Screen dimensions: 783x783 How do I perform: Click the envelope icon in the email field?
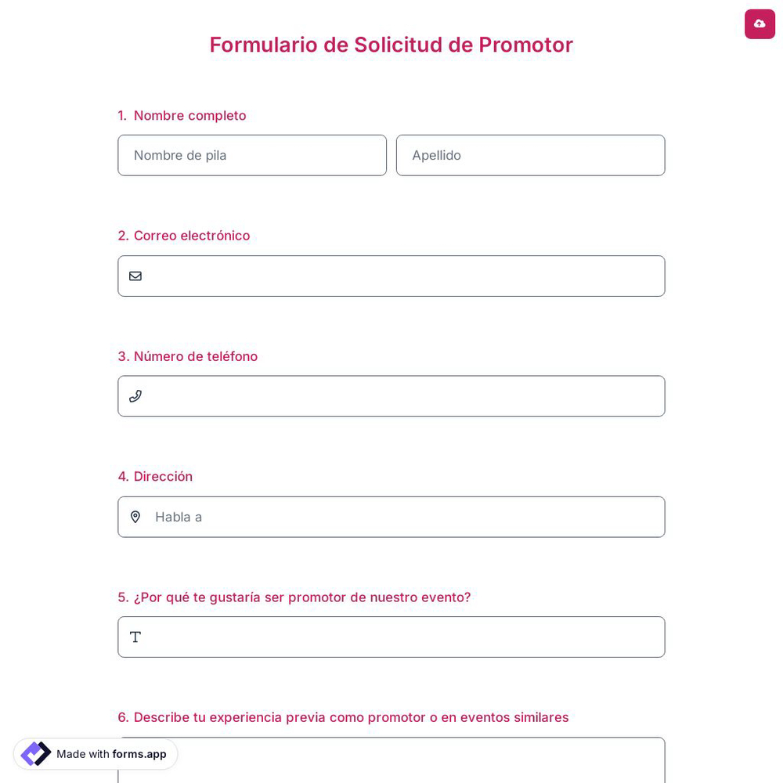point(135,276)
